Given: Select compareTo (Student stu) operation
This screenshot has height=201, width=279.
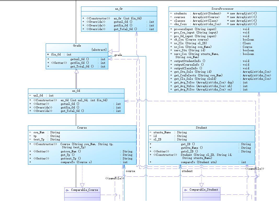Looking at the screenshot, I should (x=198, y=162).
